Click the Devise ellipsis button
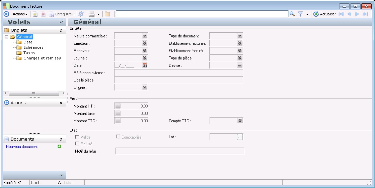Screen dimensions: 375x188 240,65
